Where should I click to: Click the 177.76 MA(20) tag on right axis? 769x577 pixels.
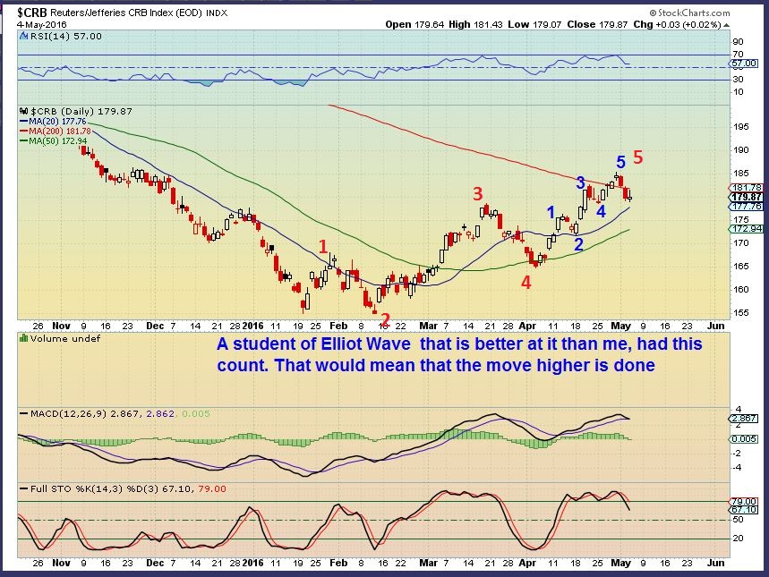point(747,207)
